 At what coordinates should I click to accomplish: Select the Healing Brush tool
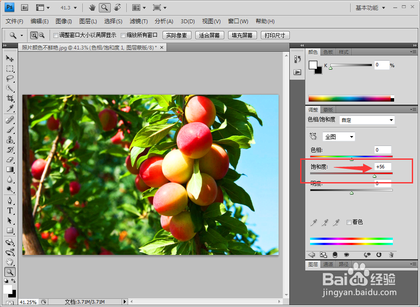coord(10,120)
